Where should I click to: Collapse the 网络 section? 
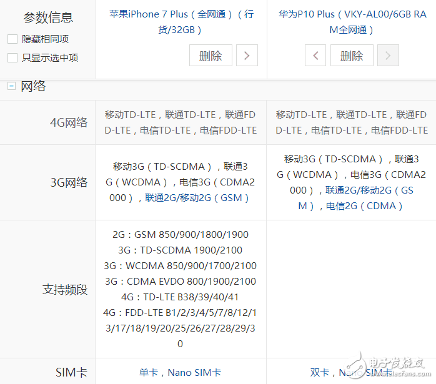coord(11,86)
